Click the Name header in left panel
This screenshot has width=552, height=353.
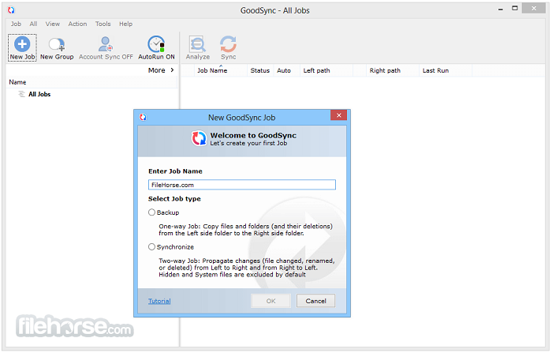pyautogui.click(x=92, y=82)
